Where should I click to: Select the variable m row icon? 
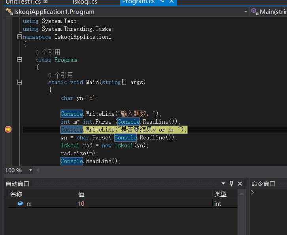(20, 203)
